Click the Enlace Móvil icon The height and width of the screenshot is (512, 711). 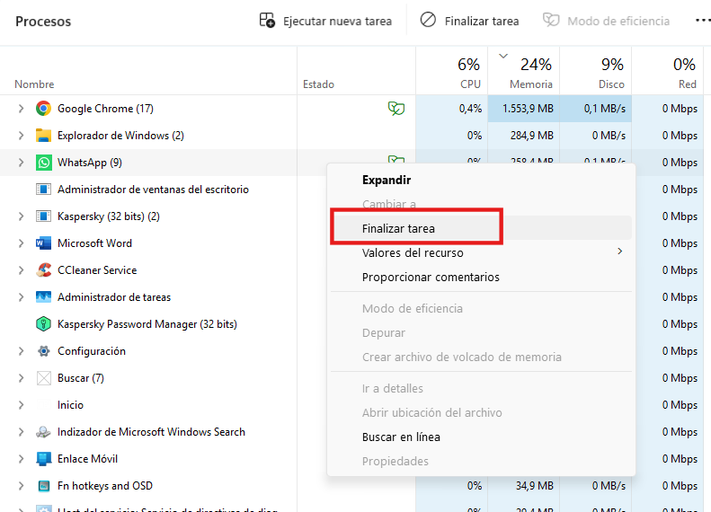[x=43, y=459]
